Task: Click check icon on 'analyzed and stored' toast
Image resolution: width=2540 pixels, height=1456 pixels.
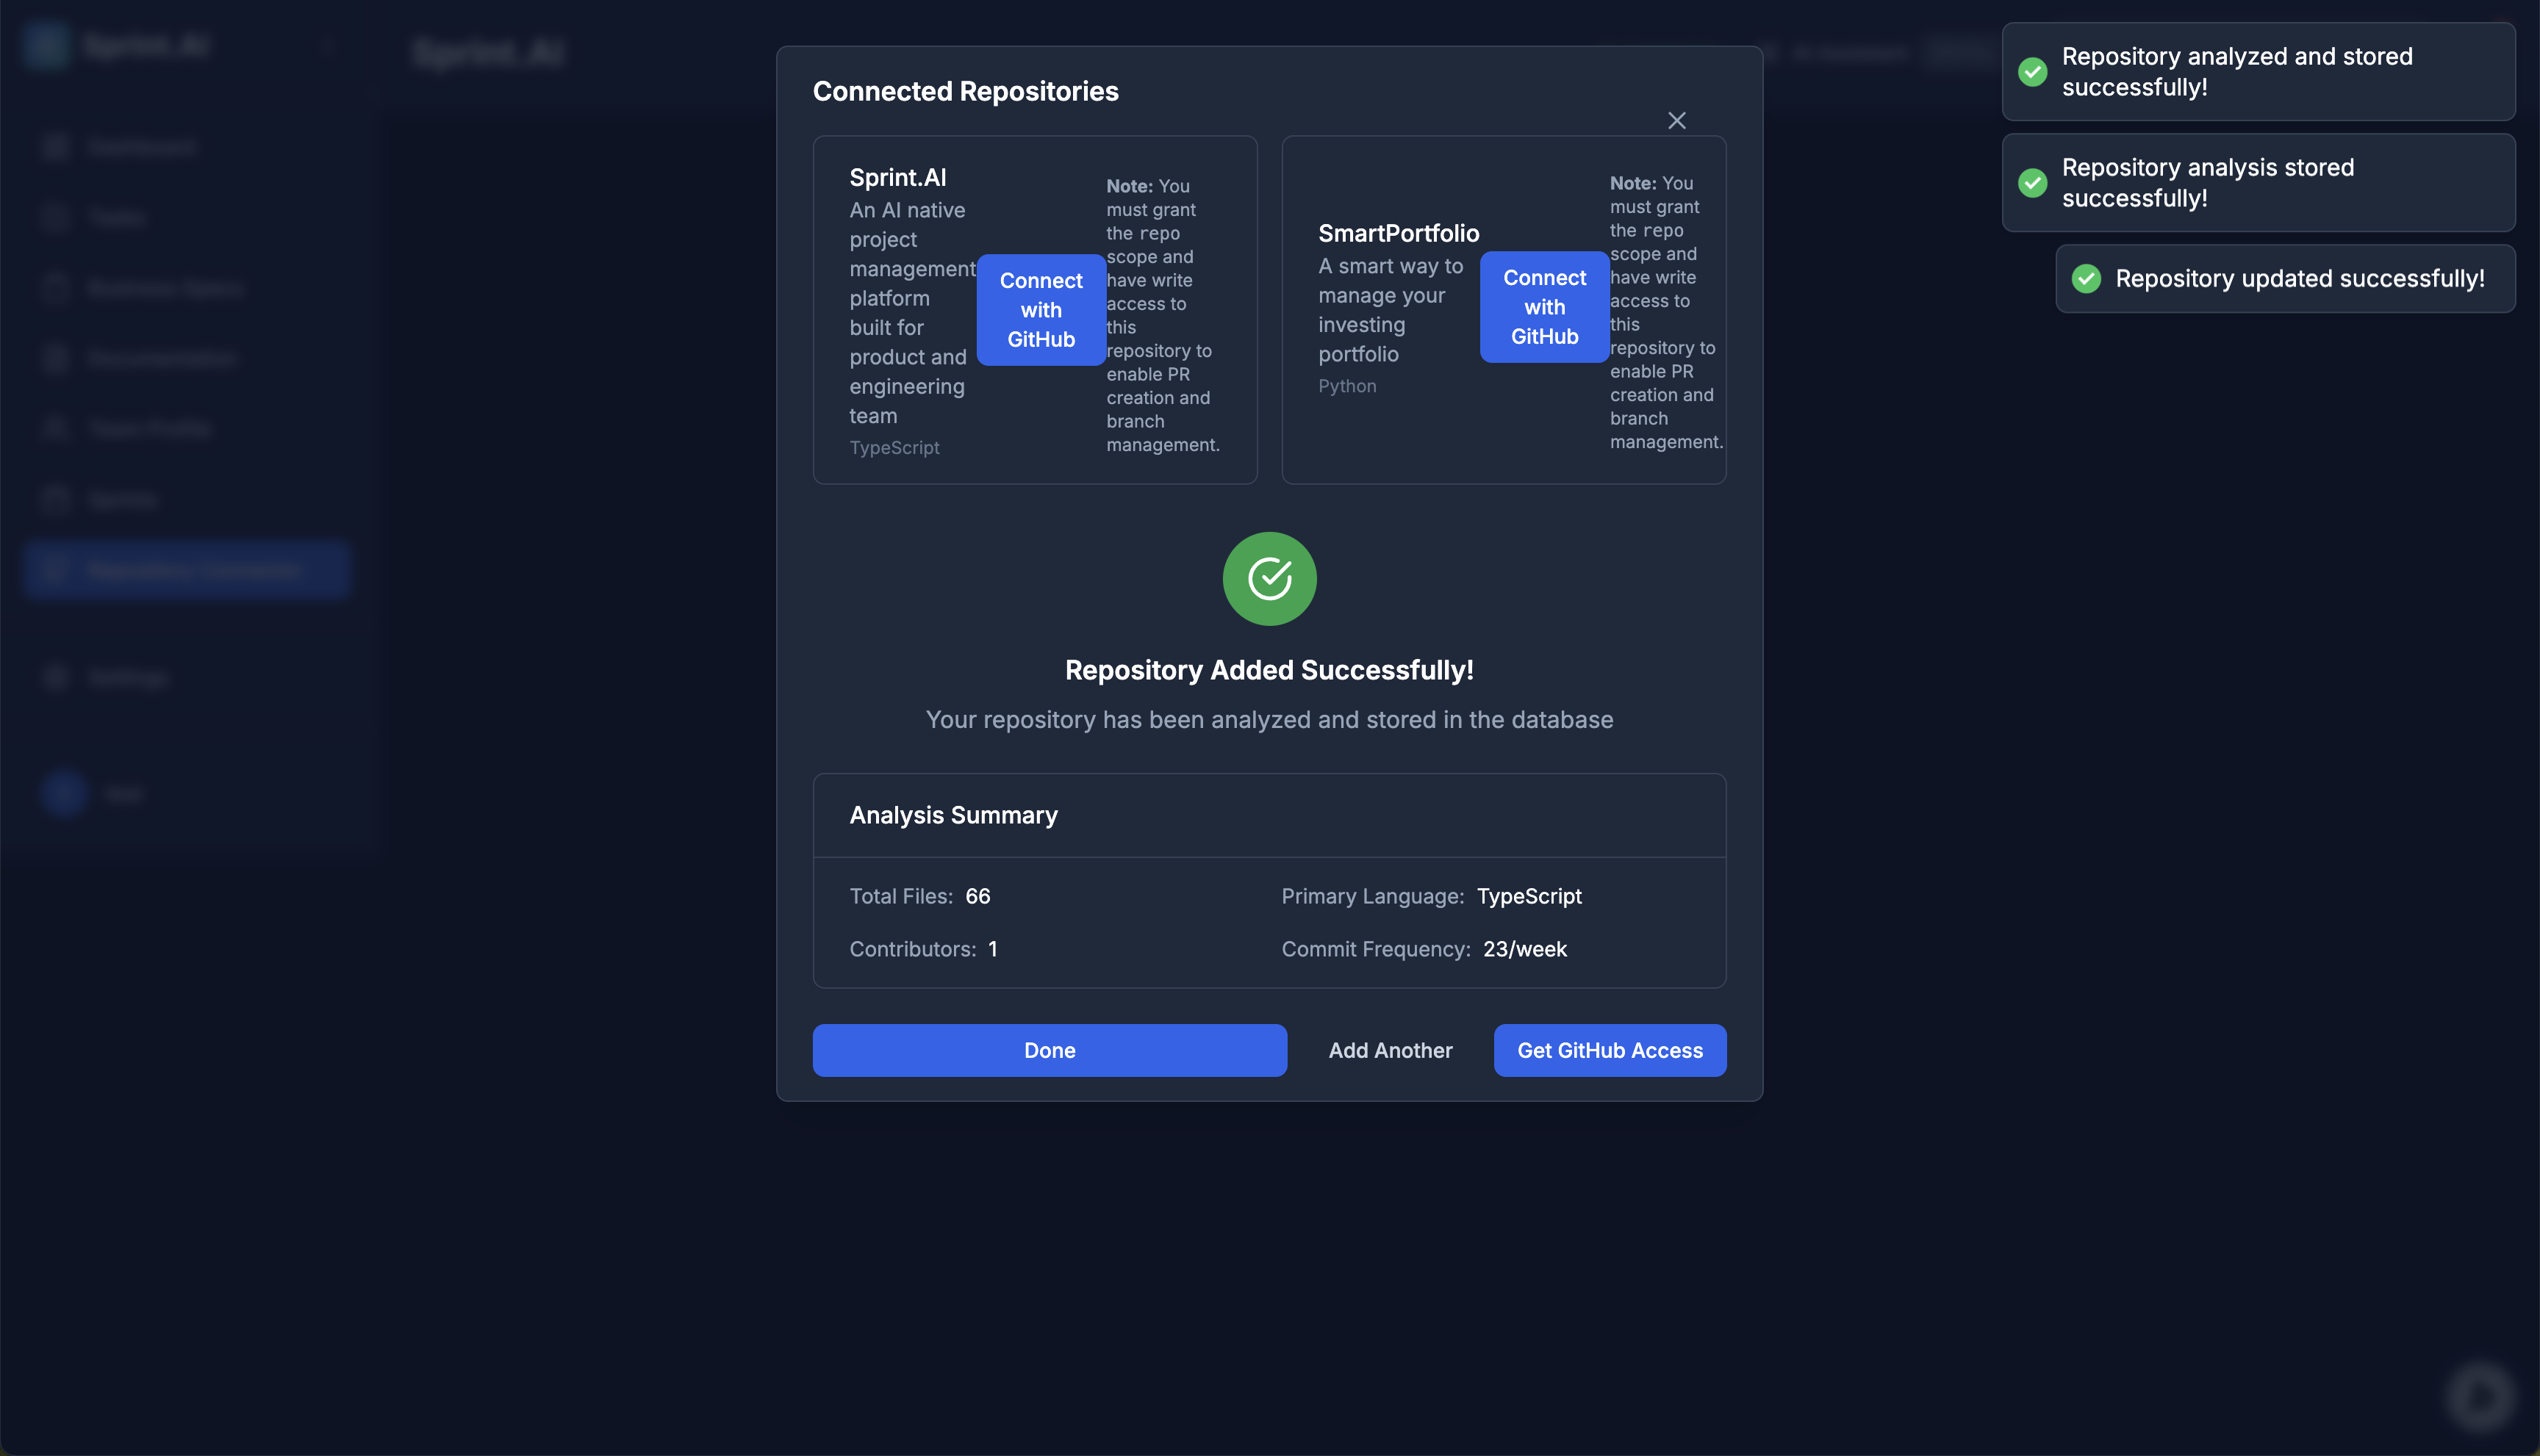Action: [x=2032, y=72]
